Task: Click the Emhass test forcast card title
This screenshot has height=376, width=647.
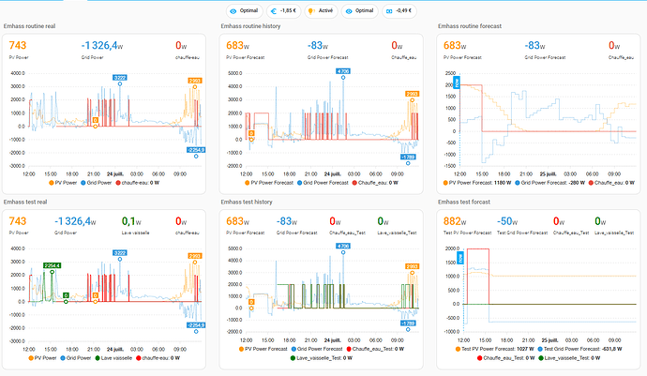Action: pyautogui.click(x=464, y=202)
